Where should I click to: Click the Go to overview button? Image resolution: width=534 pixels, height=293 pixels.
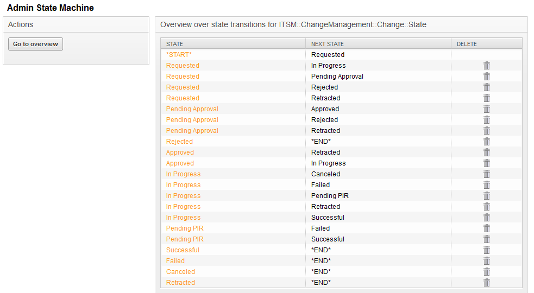coord(35,44)
